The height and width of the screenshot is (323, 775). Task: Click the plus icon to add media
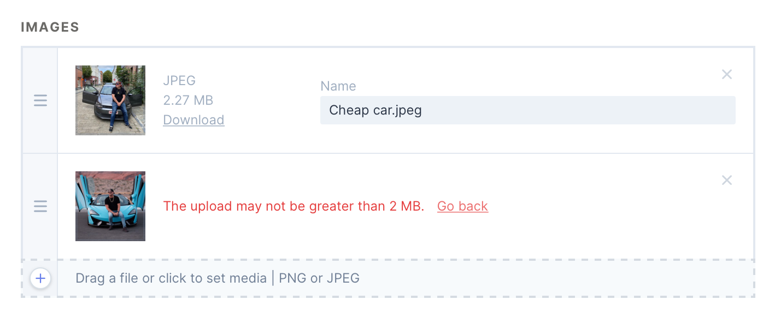[40, 279]
